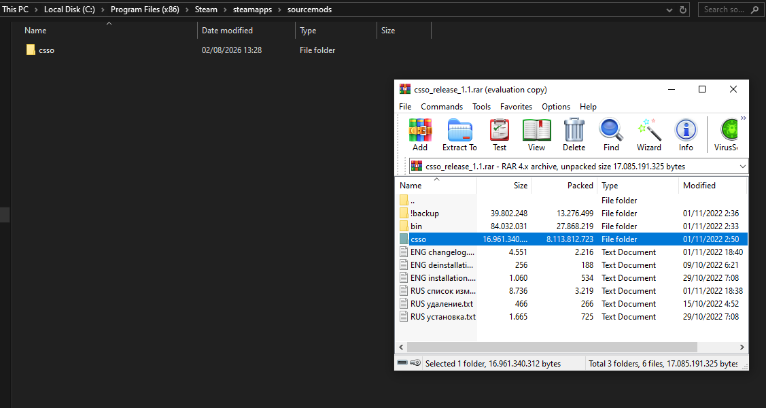Viewport: 766px width, 408px height.
Task: Click 'Total 3 folders, 6 files' status text
Action: click(x=663, y=363)
